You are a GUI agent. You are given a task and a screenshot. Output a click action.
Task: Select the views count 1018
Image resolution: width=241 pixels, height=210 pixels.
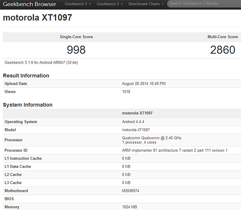[x=126, y=92]
